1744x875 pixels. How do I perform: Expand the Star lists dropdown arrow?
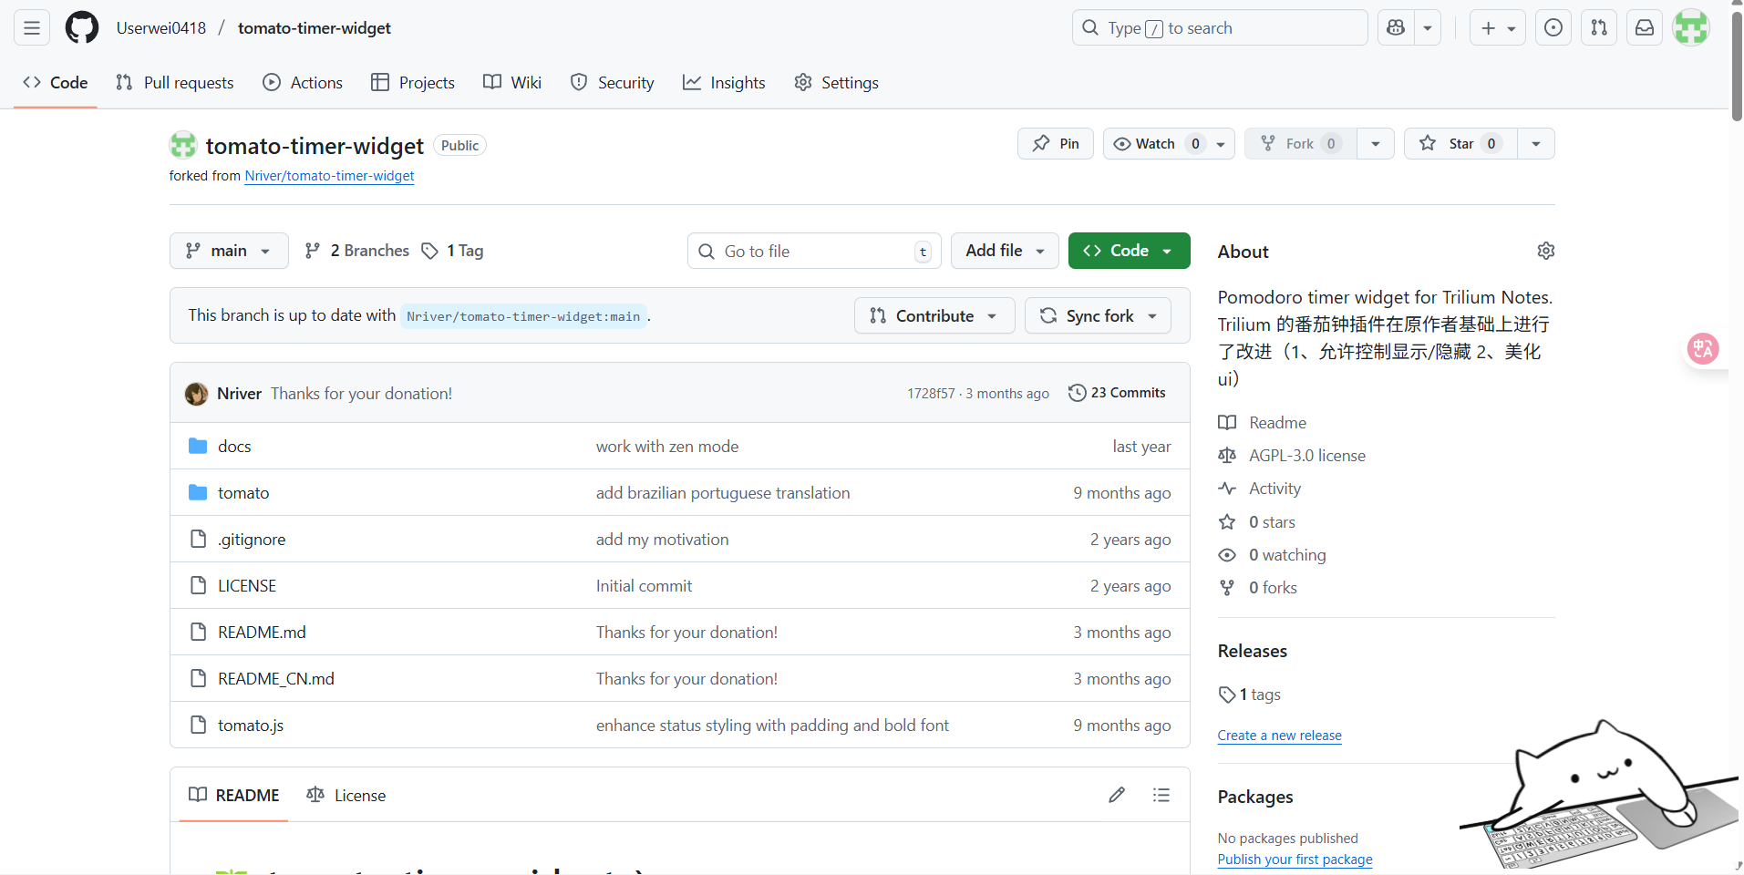click(1536, 144)
